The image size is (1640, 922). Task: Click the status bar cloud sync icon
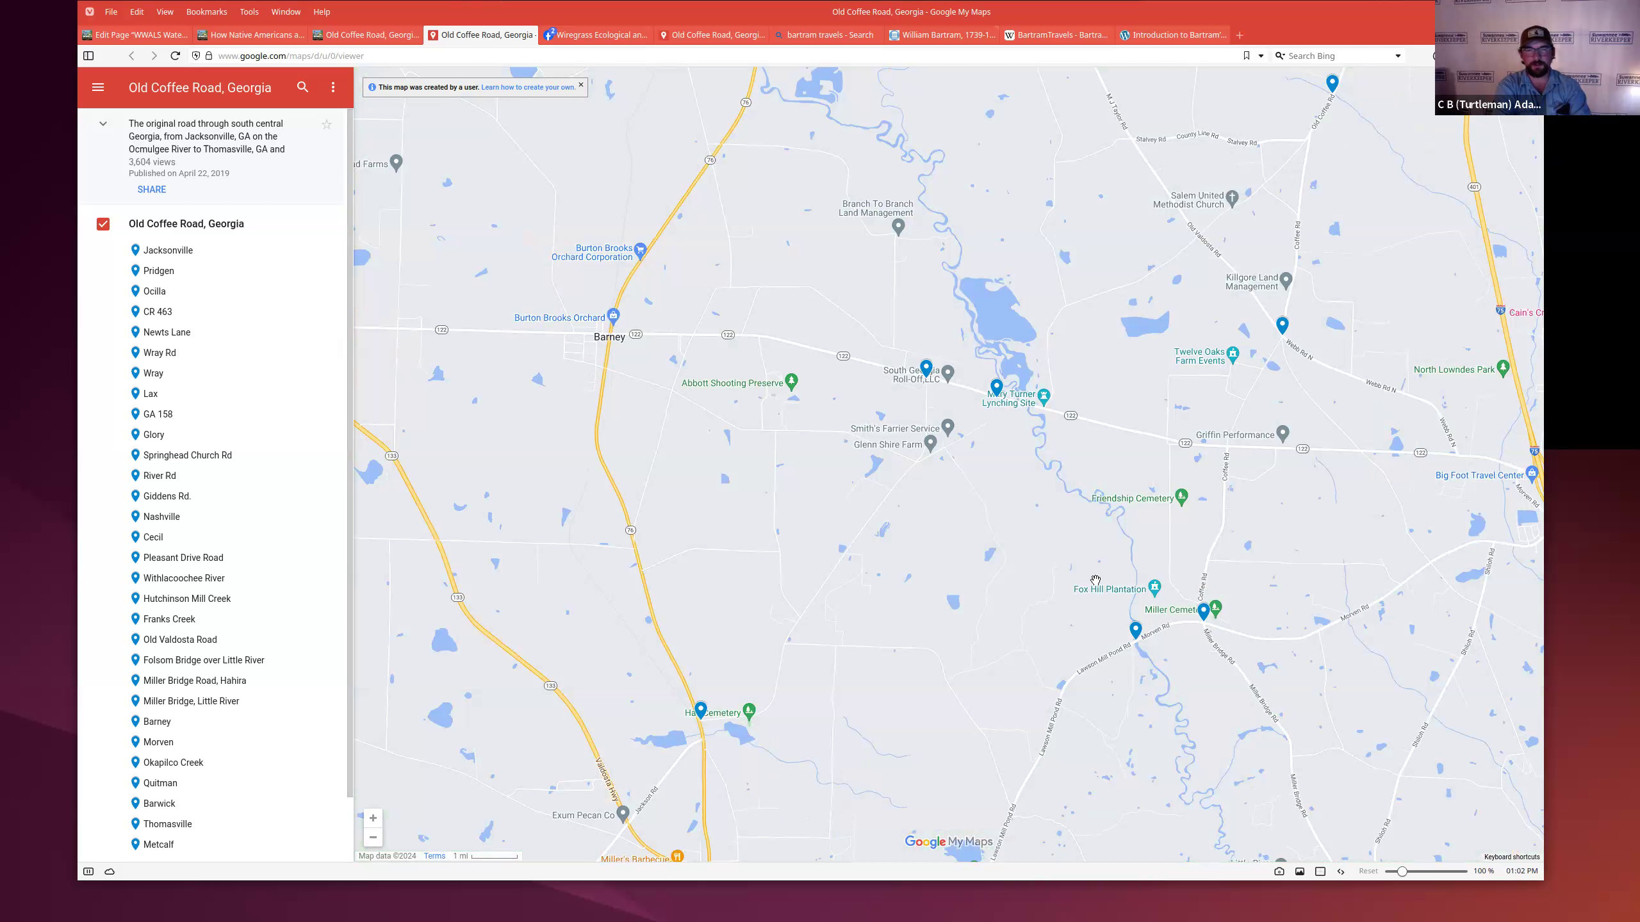(x=110, y=871)
